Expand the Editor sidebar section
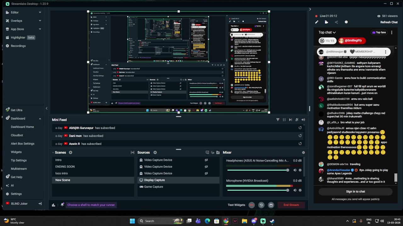 (x=40, y=12)
